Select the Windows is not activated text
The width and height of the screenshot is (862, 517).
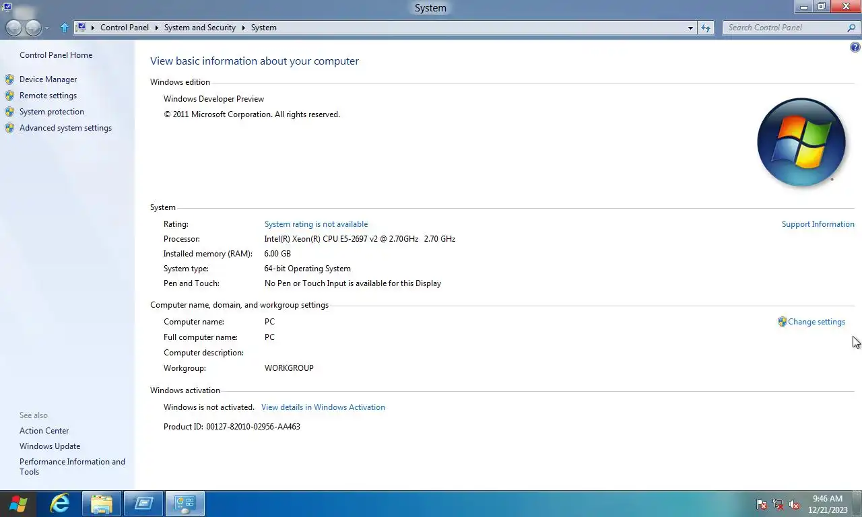pyautogui.click(x=209, y=407)
